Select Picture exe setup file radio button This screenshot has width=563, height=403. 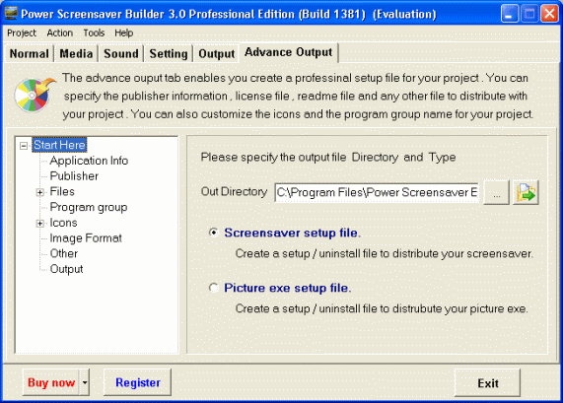(x=214, y=288)
